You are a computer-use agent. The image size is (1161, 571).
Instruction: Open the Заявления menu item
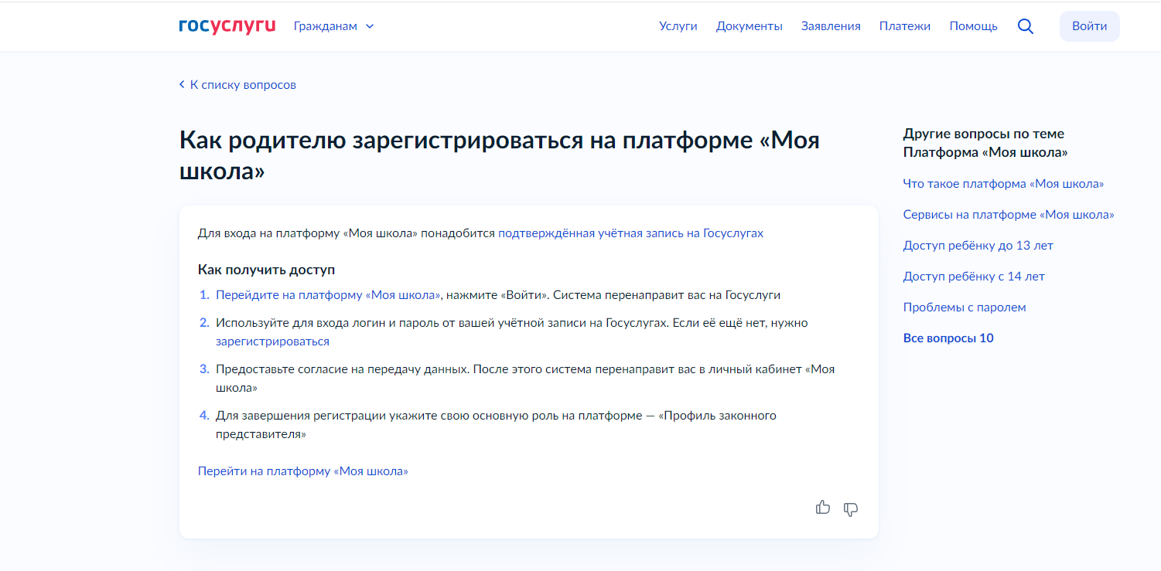point(831,26)
